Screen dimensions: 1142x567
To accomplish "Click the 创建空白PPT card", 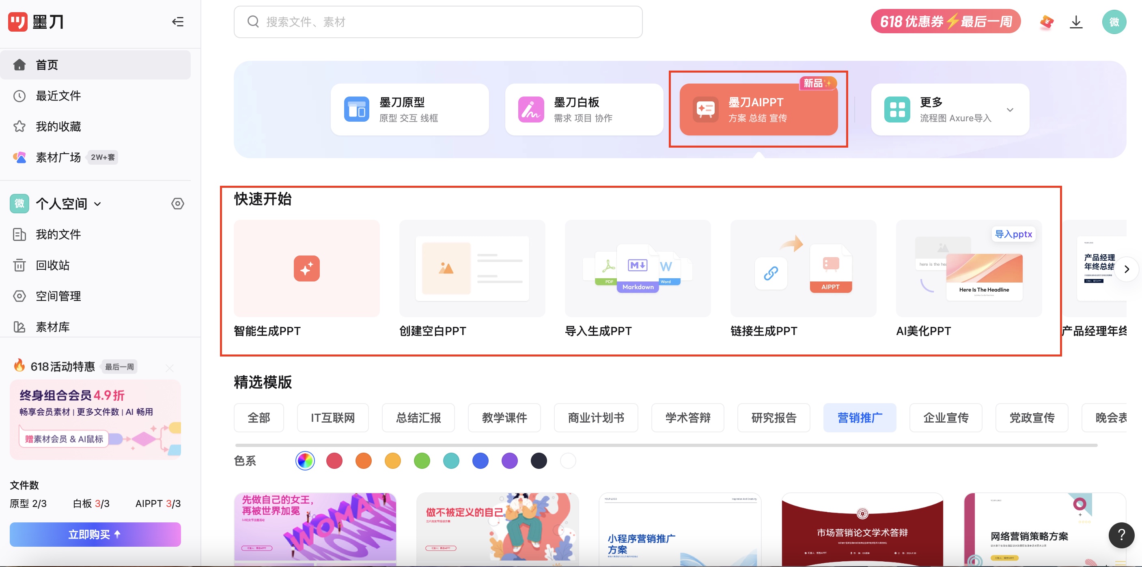I will pyautogui.click(x=472, y=268).
